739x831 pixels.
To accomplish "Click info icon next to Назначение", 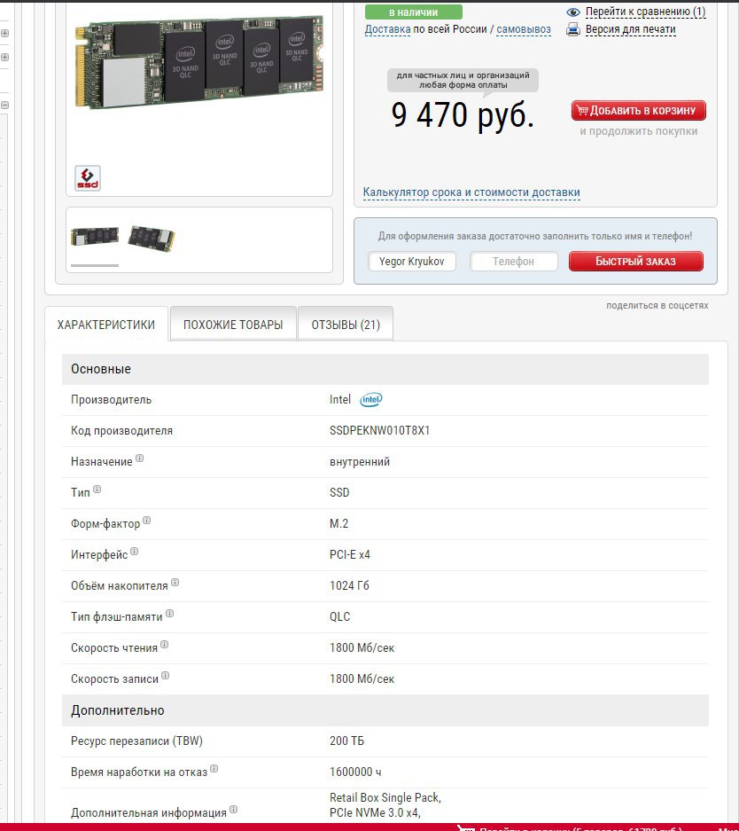I will coord(139,458).
